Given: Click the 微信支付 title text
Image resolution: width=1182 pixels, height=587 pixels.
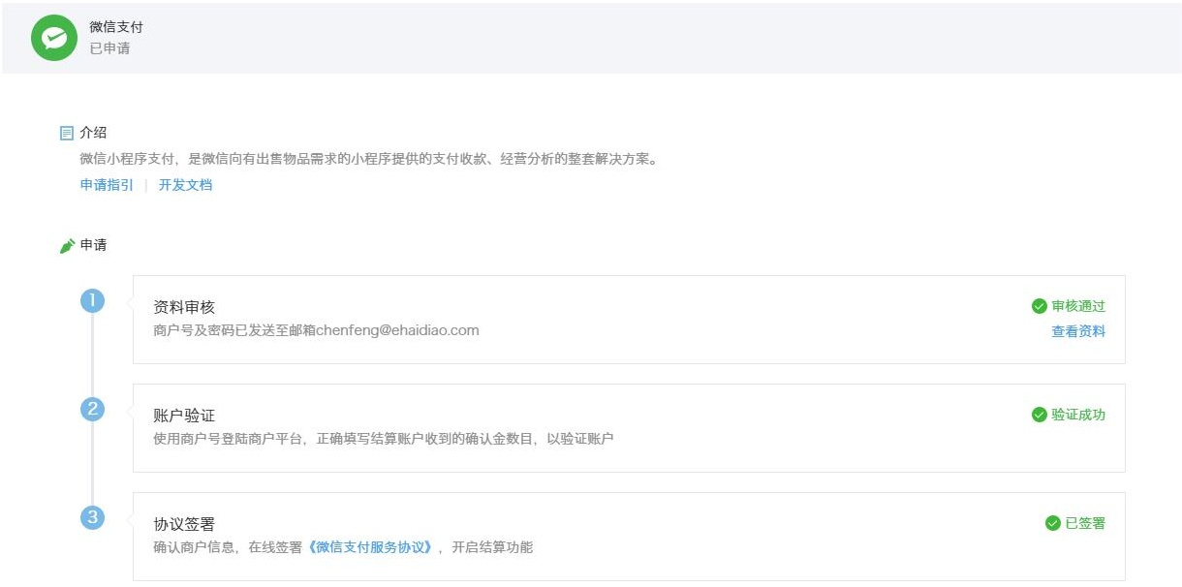Looking at the screenshot, I should tap(116, 27).
